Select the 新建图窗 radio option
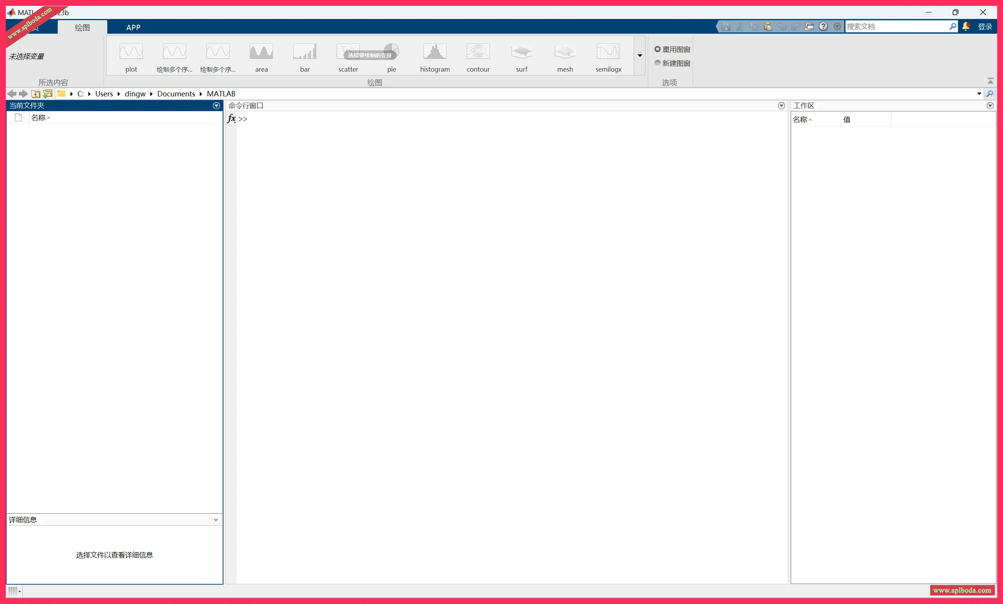This screenshot has width=1003, height=604. [658, 63]
